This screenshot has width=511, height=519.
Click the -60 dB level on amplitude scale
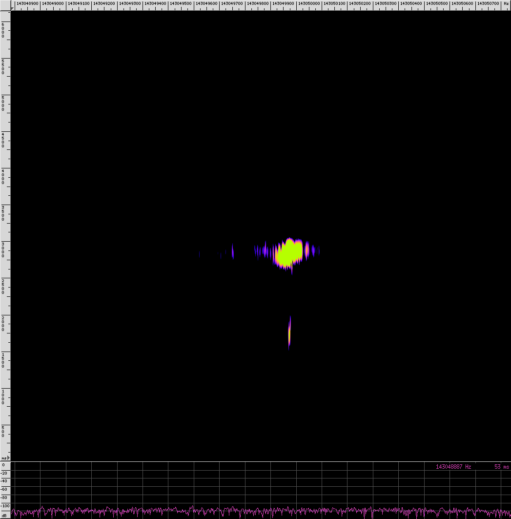click(x=5, y=489)
